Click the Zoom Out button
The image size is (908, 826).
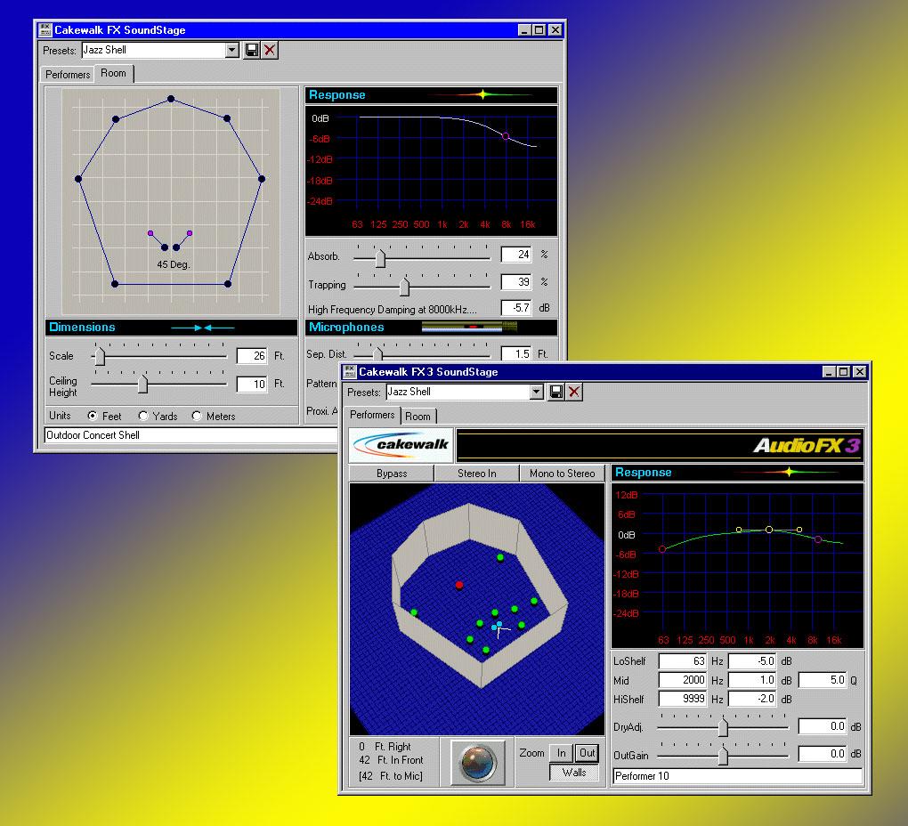(588, 753)
